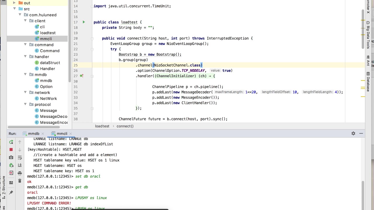Collapse the protocol package
This screenshot has height=210, width=374.
[x=25, y=104]
